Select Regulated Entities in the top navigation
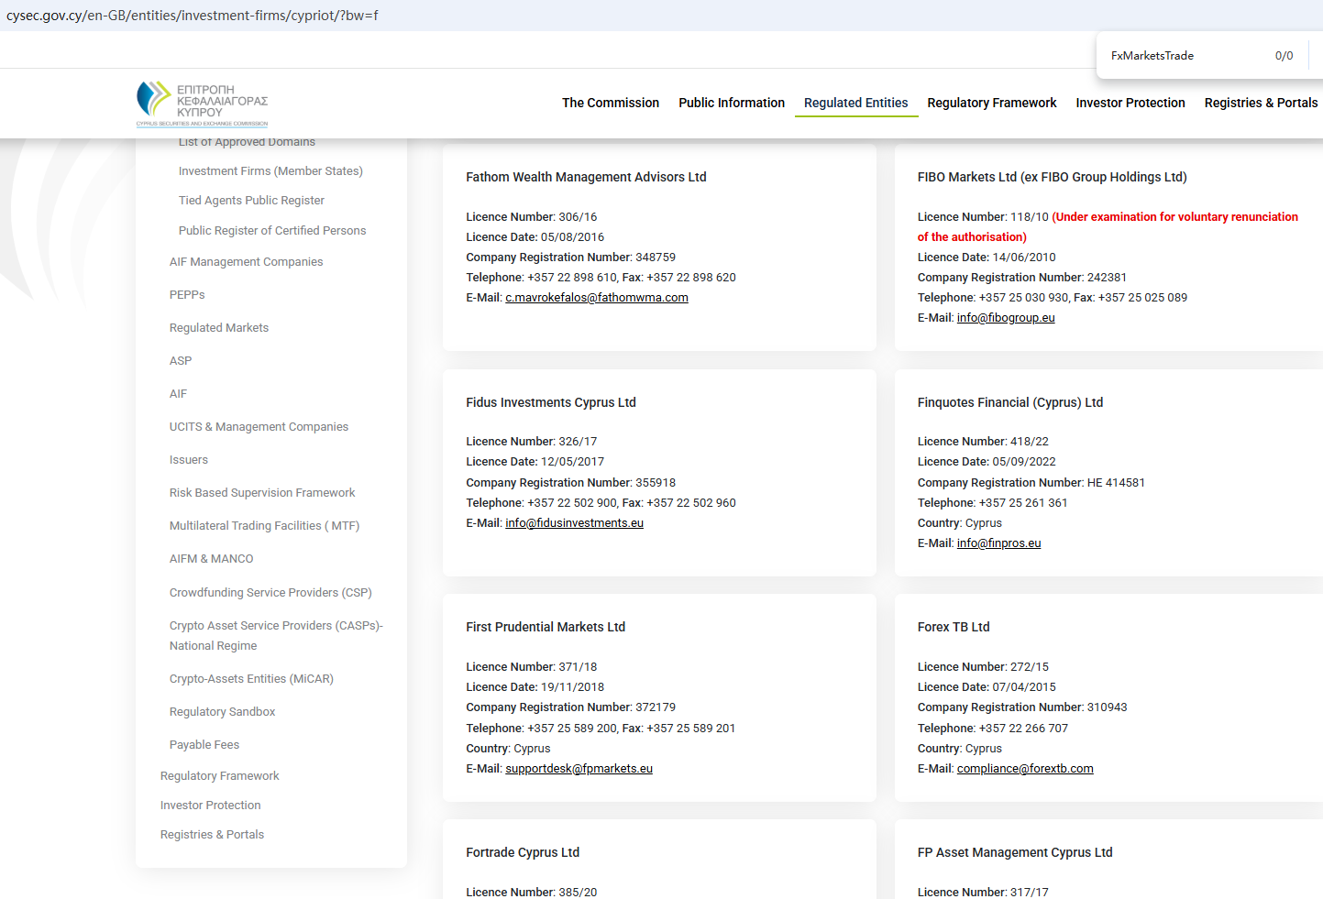Screen dimensions: 1323x899 click(855, 103)
